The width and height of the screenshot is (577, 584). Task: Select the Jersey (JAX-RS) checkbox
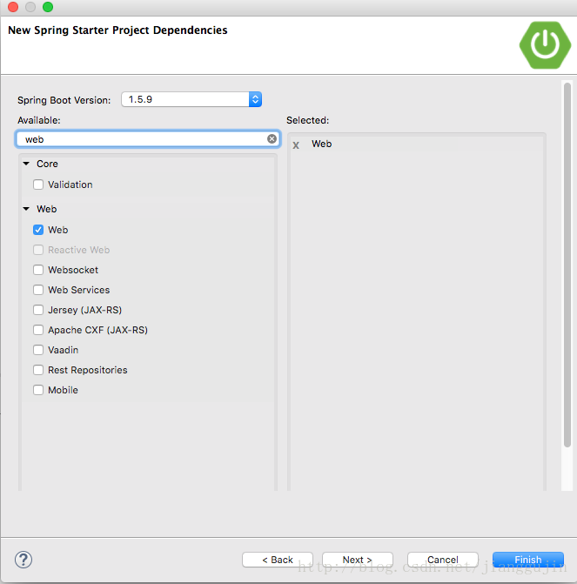(38, 310)
